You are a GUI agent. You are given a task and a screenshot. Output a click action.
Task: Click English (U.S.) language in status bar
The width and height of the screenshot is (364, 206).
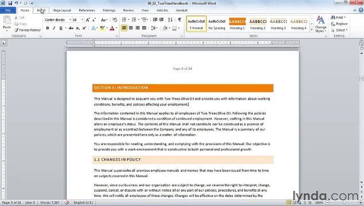pyautogui.click(x=83, y=203)
